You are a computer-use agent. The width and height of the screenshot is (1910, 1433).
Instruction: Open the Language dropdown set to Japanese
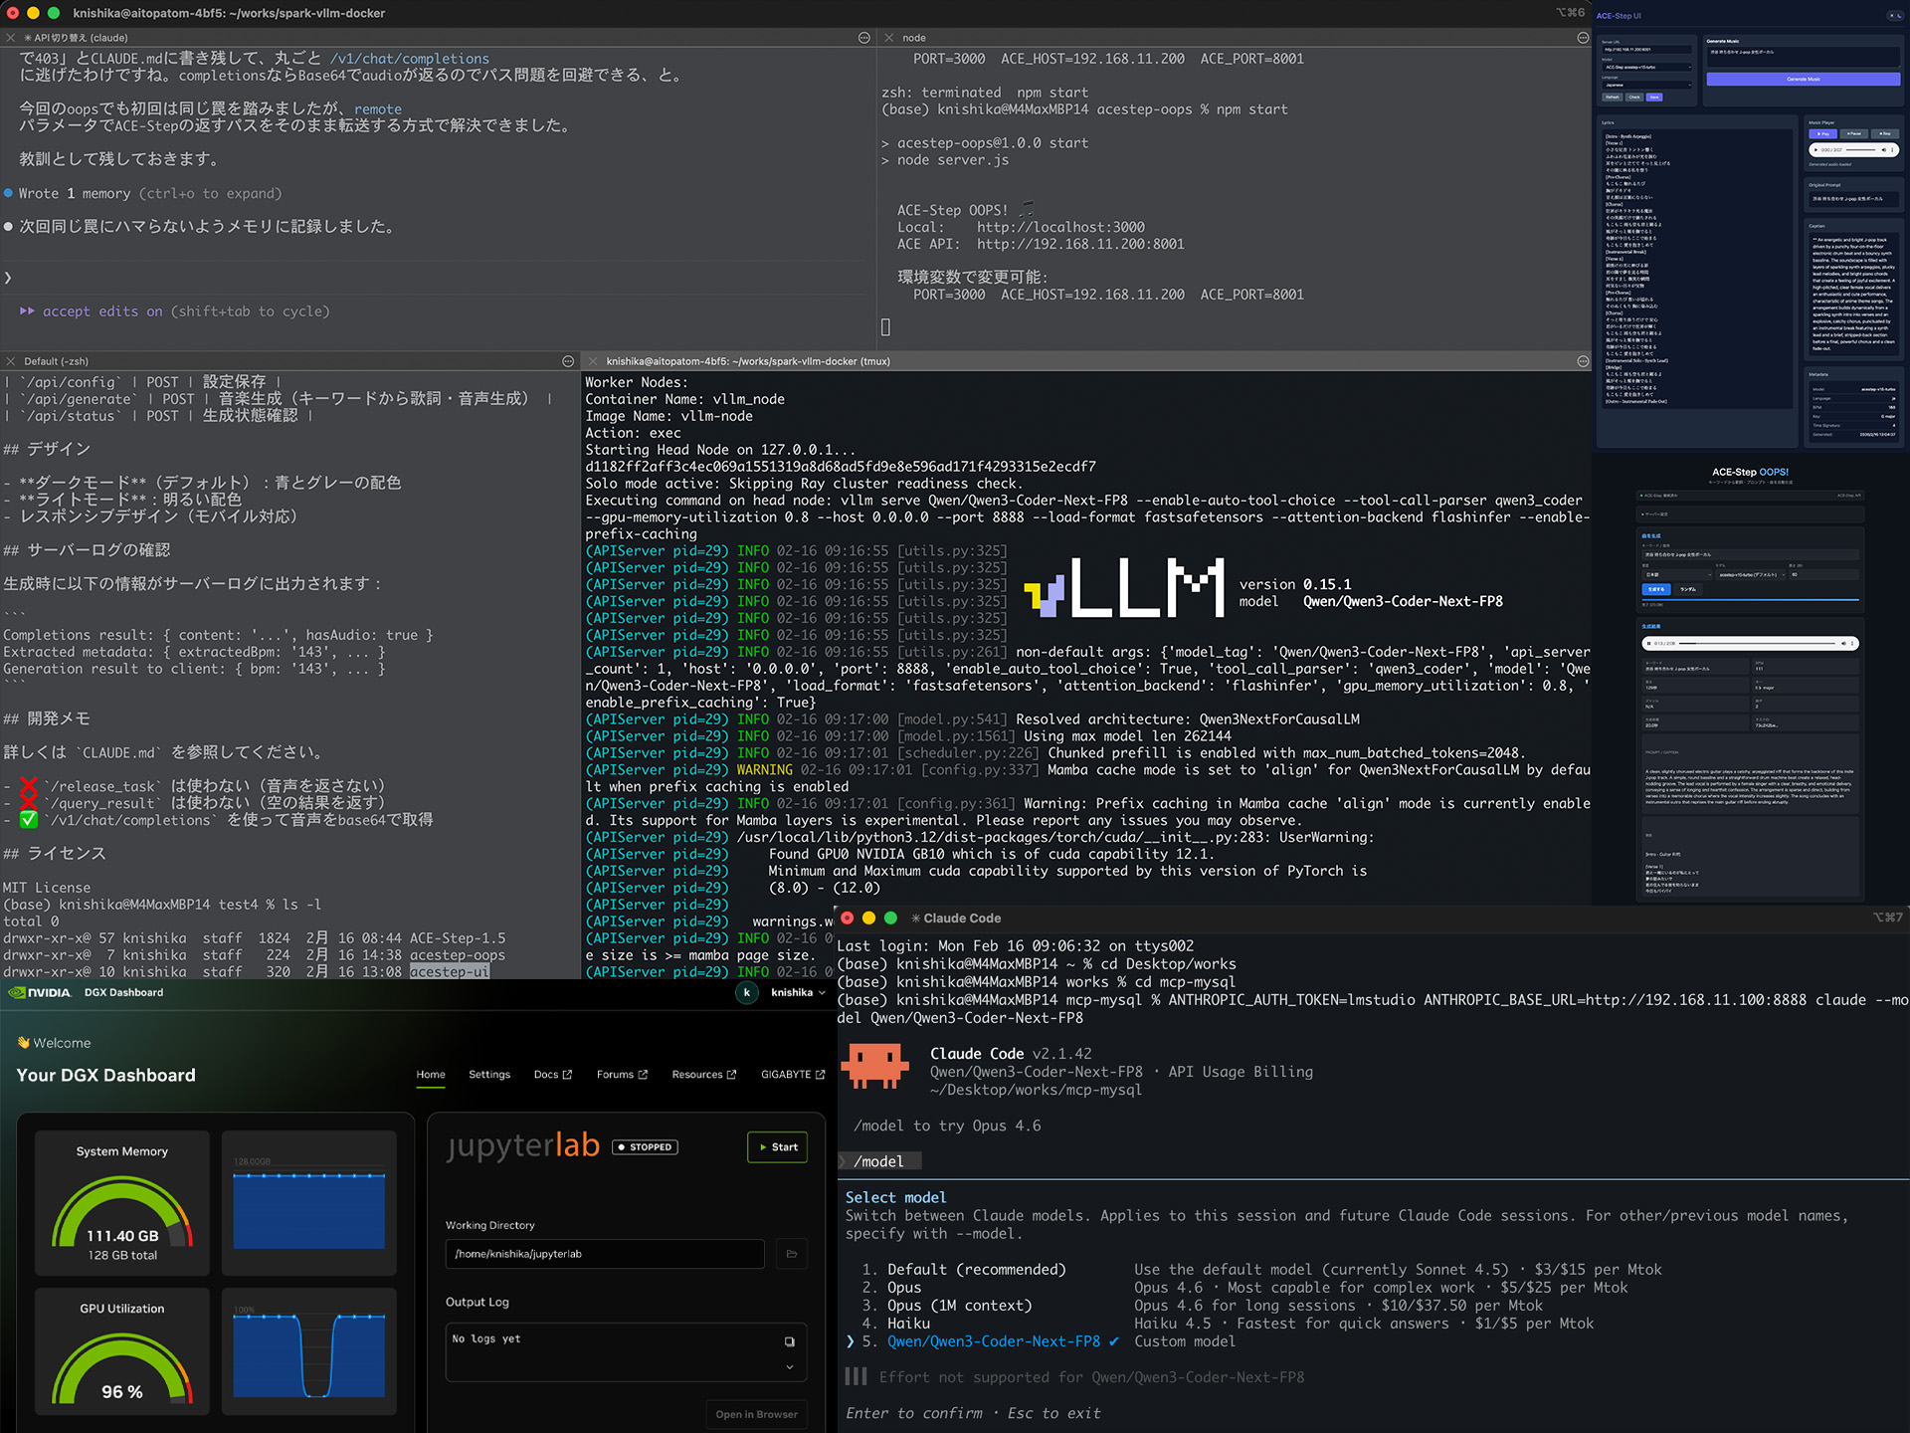pos(1647,86)
